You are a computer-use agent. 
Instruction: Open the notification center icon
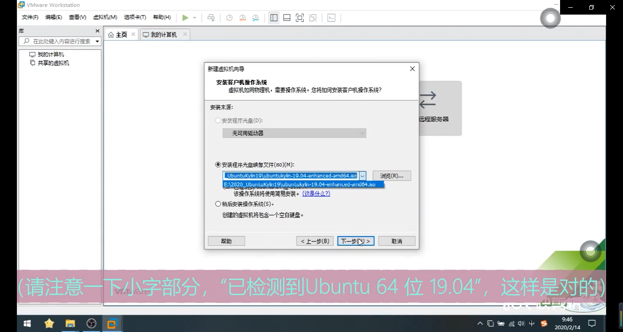[x=592, y=323]
